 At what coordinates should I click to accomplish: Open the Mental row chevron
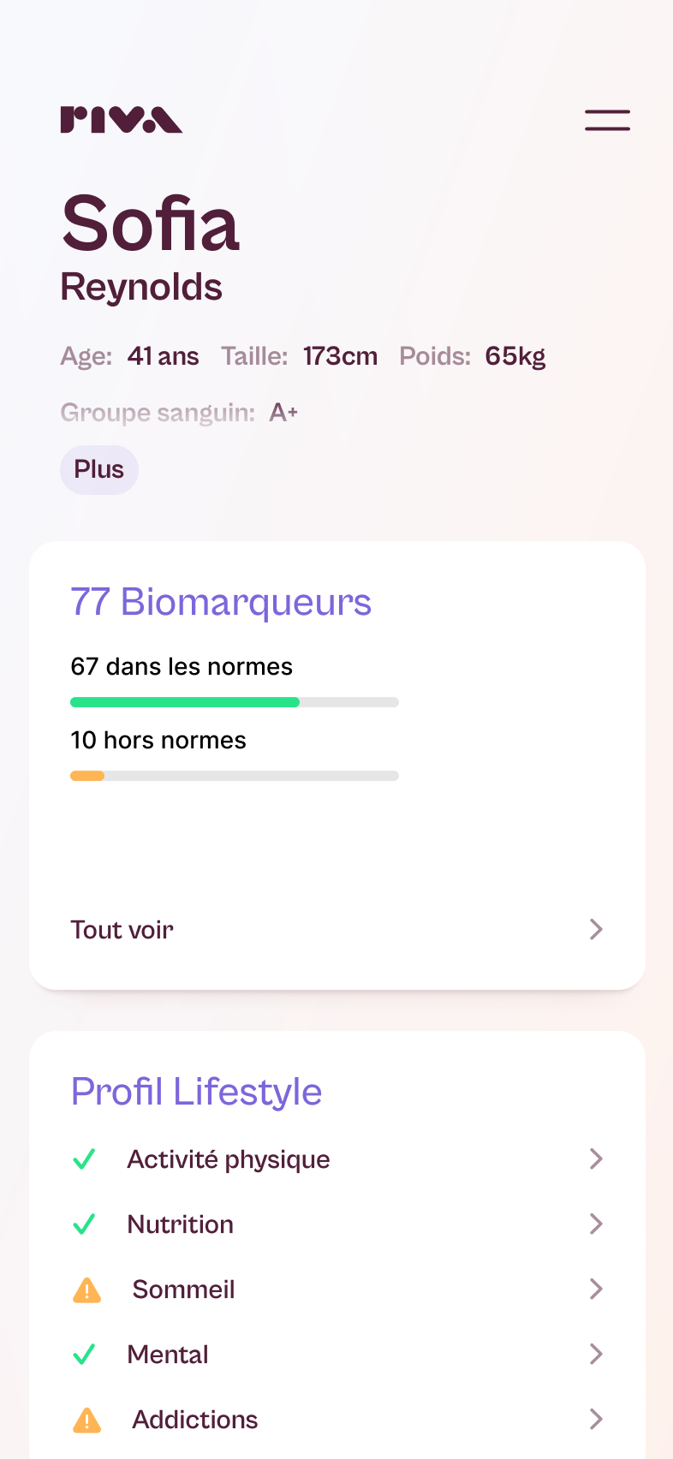[596, 1354]
